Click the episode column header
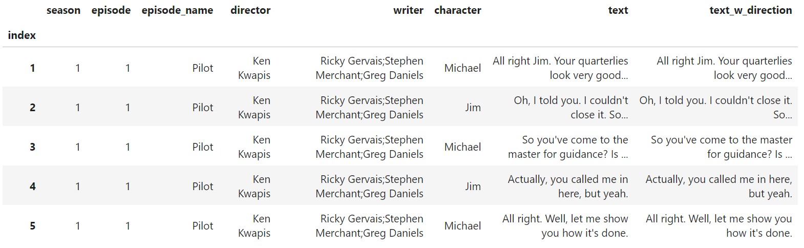 click(x=111, y=10)
